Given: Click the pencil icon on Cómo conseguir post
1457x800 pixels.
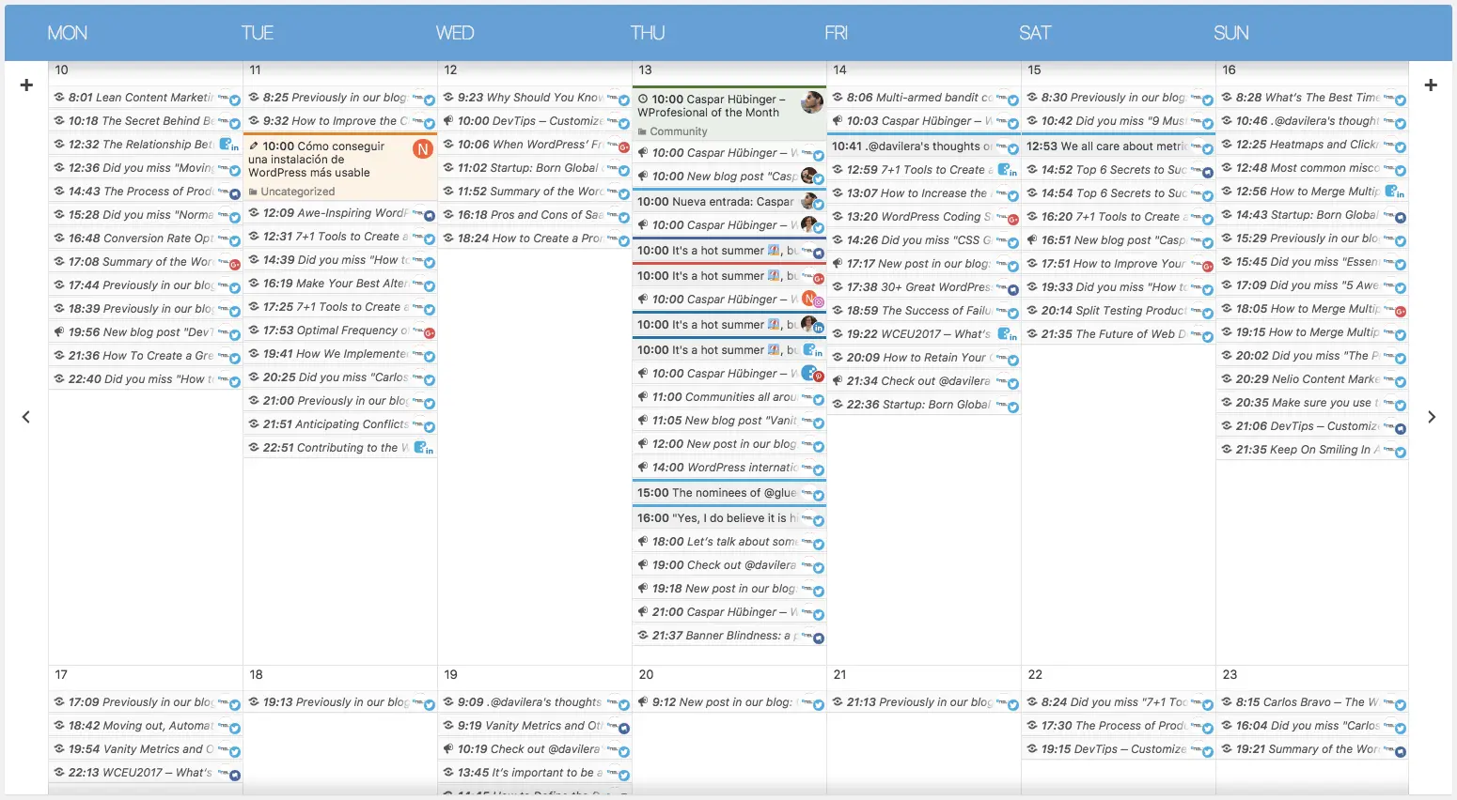Looking at the screenshot, I should click(254, 146).
